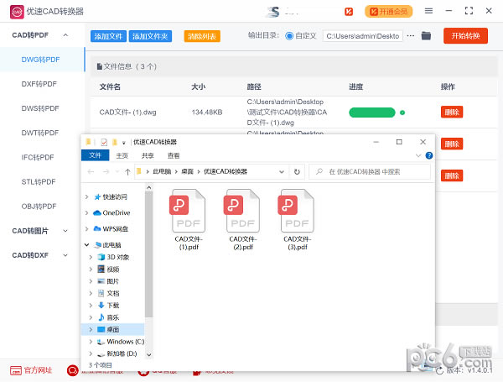The width and height of the screenshot is (503, 382).
Task: Click the 官方网址 icon at bottom left
Action: tap(16, 370)
